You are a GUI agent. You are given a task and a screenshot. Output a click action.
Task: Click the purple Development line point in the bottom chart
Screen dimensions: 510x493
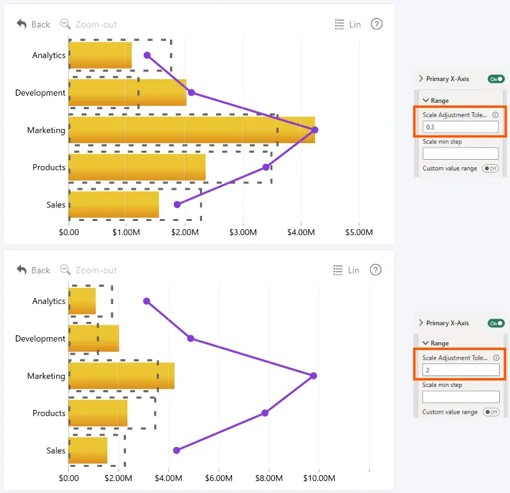pyautogui.click(x=190, y=338)
